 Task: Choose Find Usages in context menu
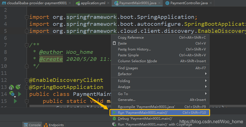(160, 68)
